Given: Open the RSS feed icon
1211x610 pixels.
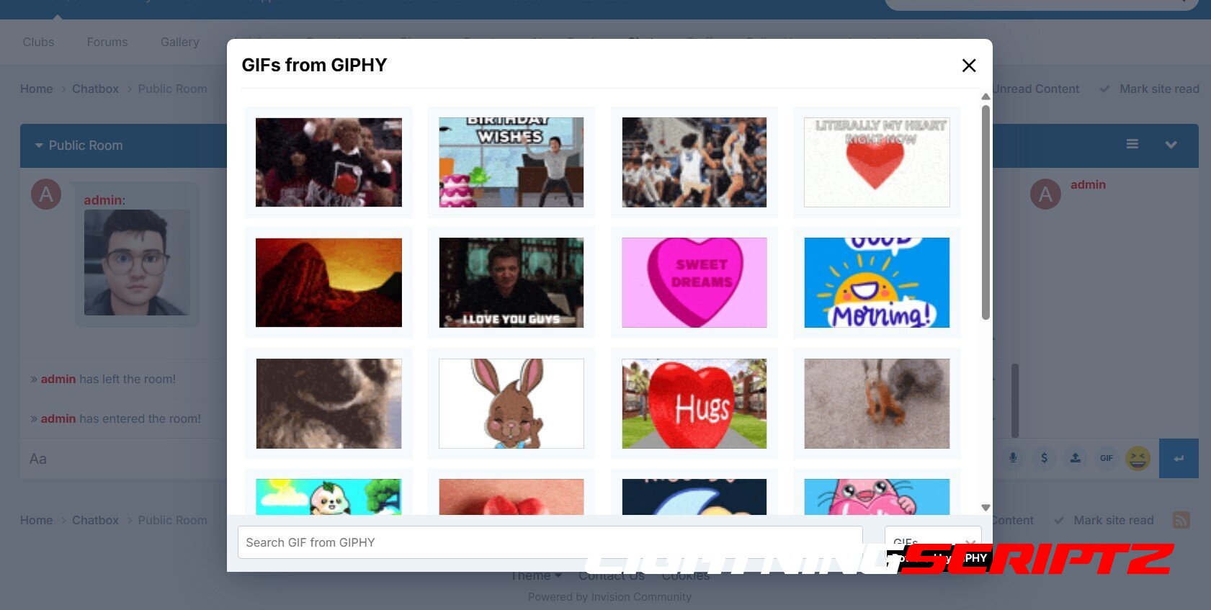Looking at the screenshot, I should click(x=1181, y=520).
